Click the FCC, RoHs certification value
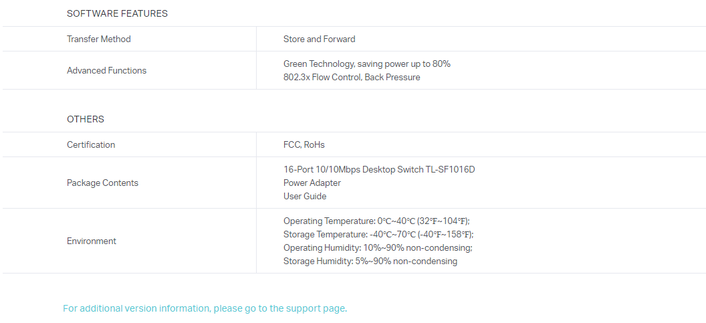This screenshot has height=323, width=706. (304, 144)
